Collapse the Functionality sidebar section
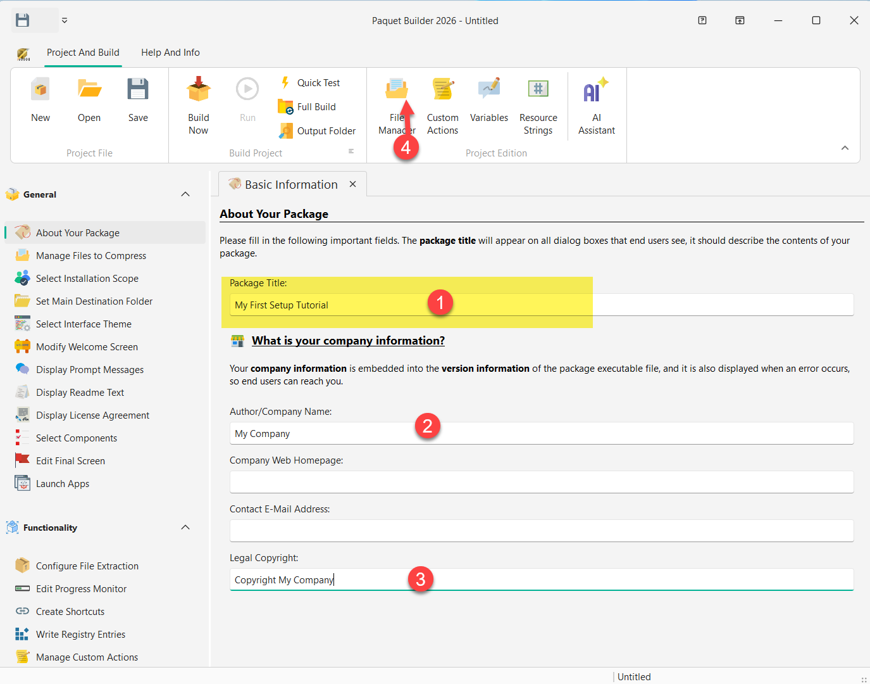The width and height of the screenshot is (870, 684). tap(185, 527)
